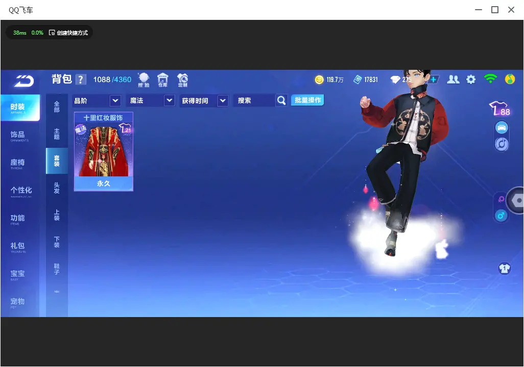Viewport: 524px width, 367px height.
Task: Click the music note dance icon
Action: (502, 144)
